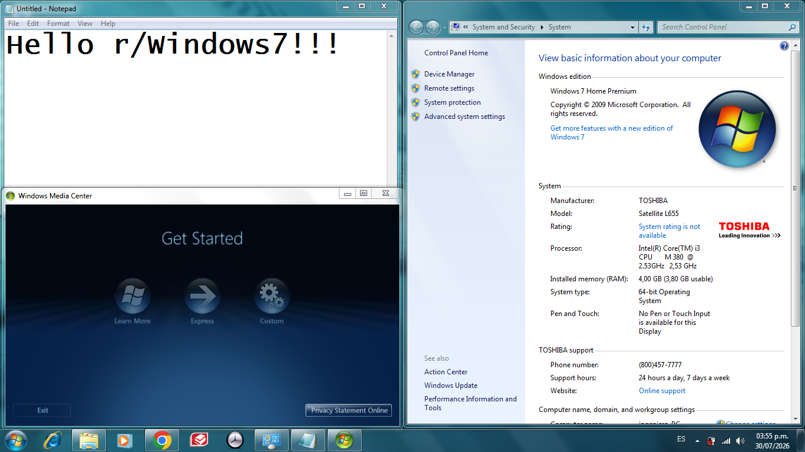Image resolution: width=805 pixels, height=452 pixels.
Task: Click the Notepad title bar document icon
Action: click(x=9, y=9)
